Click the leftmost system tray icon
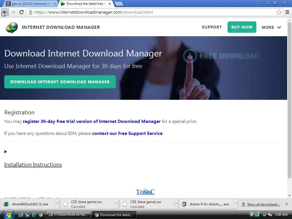 coord(252,214)
